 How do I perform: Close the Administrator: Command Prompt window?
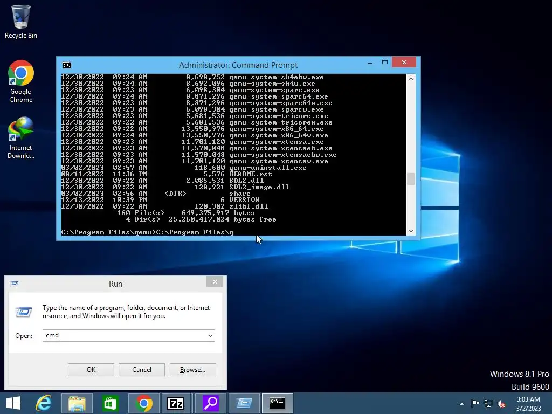pos(404,63)
